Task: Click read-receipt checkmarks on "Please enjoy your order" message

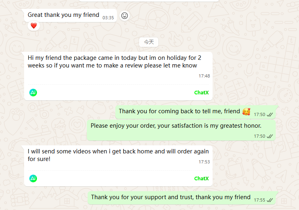Action: click(x=270, y=136)
